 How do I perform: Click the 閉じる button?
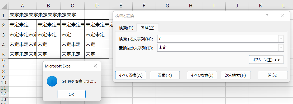coord(273,75)
